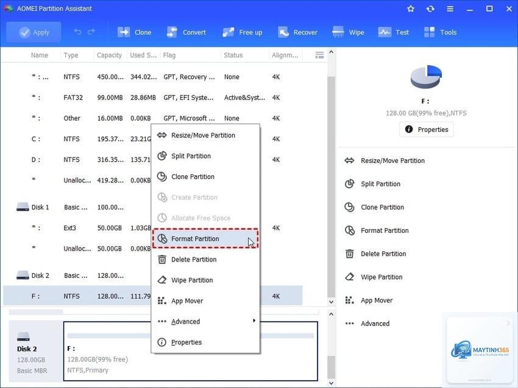518x388 pixels.
Task: Expand the Advanced submenu arrow in context menu
Action: coord(254,320)
